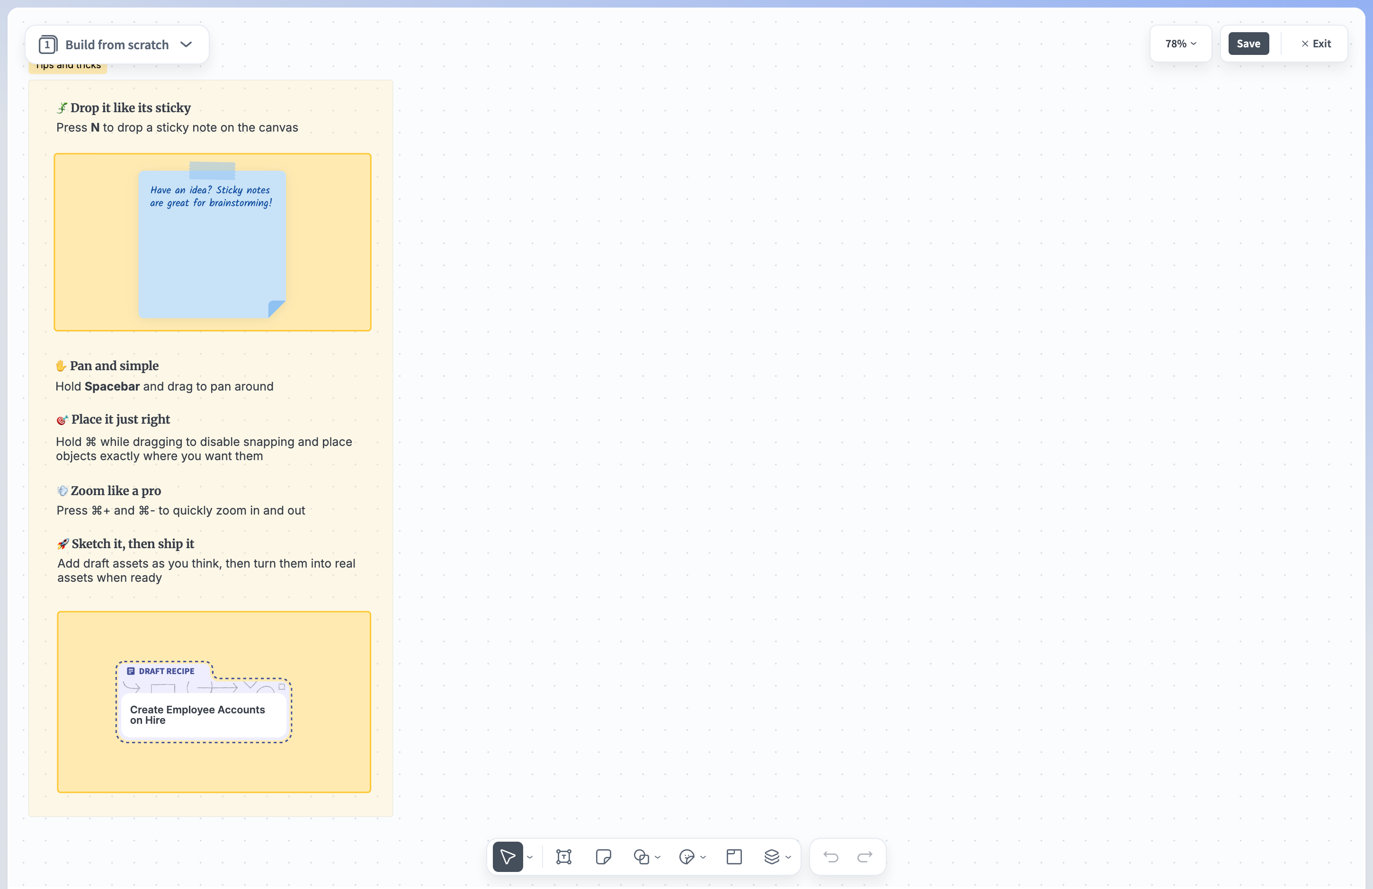
Task: Select the Draft Recipe card
Action: (x=204, y=702)
